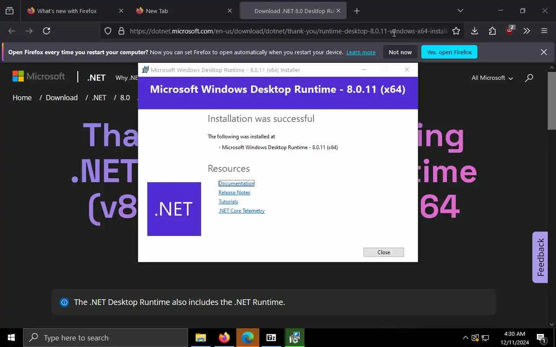Open the 8.0 breadcrumb link
The width and height of the screenshot is (556, 347).
125,98
